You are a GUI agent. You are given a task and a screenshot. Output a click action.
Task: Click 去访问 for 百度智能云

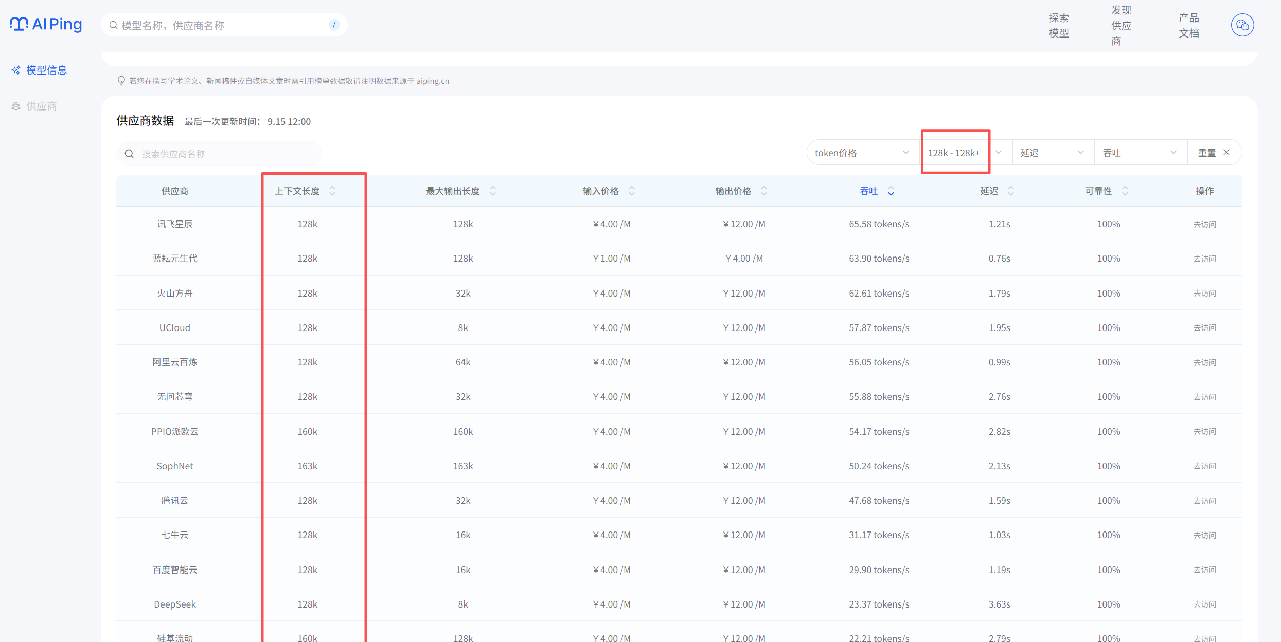pos(1205,570)
